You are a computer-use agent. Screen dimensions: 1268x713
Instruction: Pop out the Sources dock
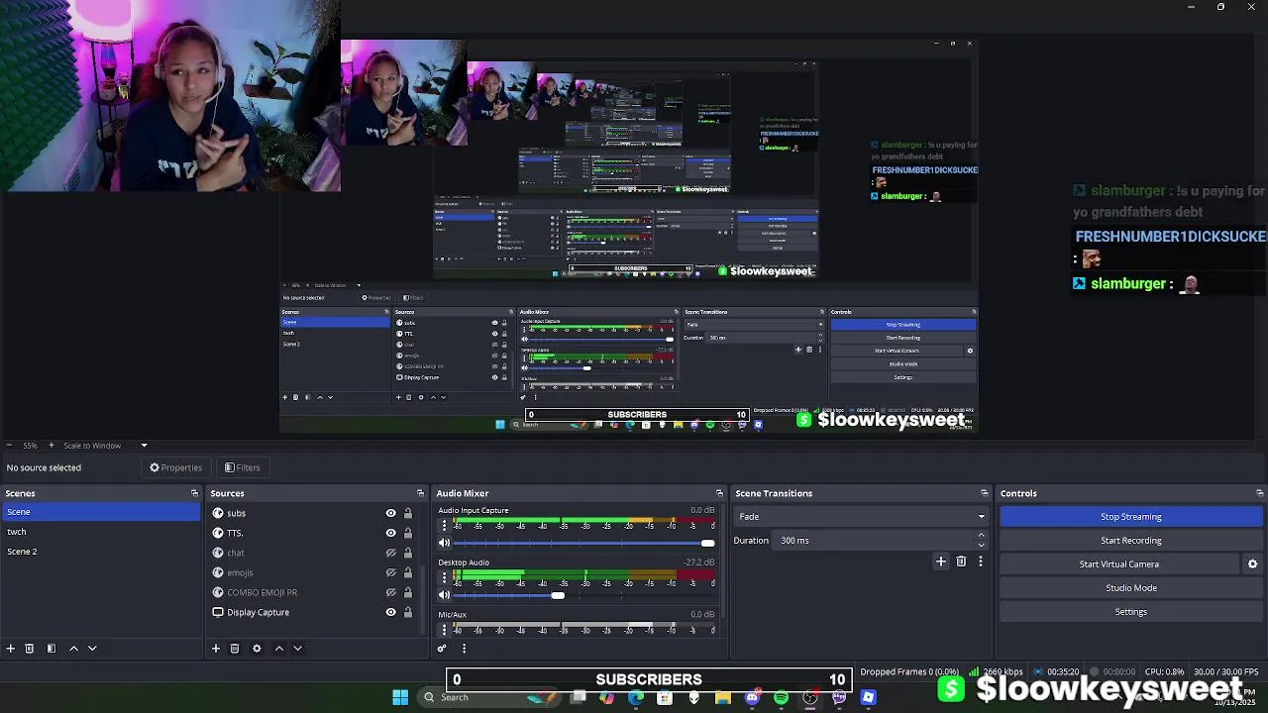pos(420,493)
